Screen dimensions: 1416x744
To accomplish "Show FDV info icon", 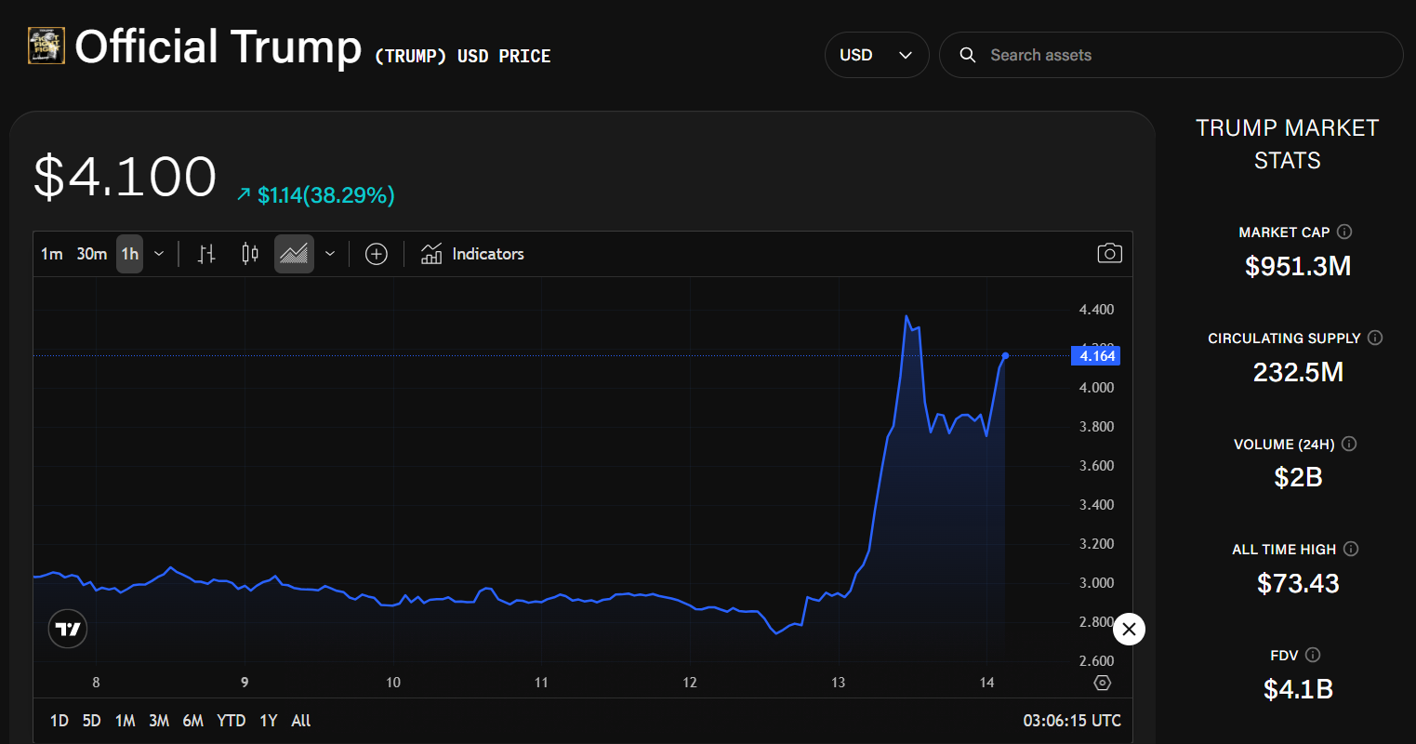I will (1313, 655).
